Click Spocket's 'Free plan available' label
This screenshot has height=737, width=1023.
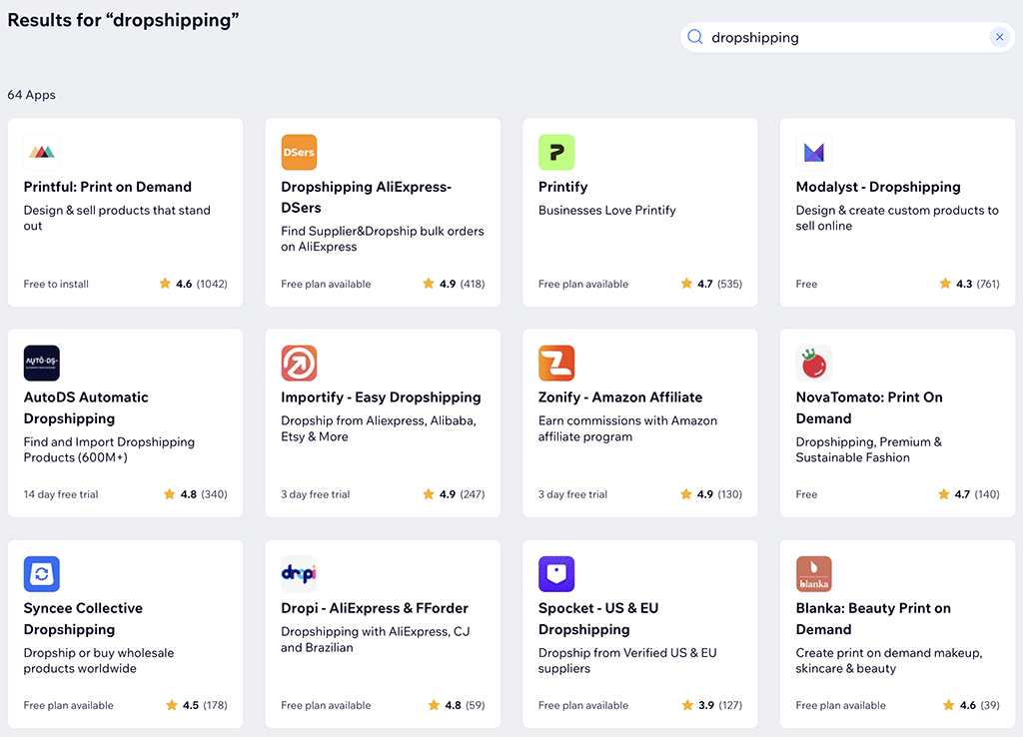pos(583,705)
